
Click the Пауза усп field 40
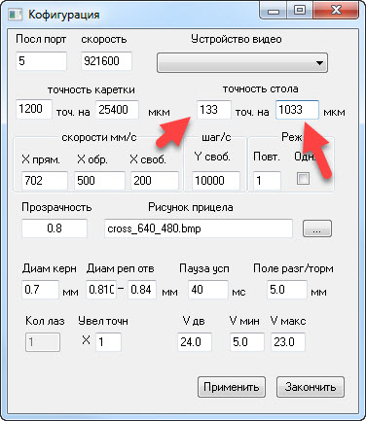tap(208, 290)
